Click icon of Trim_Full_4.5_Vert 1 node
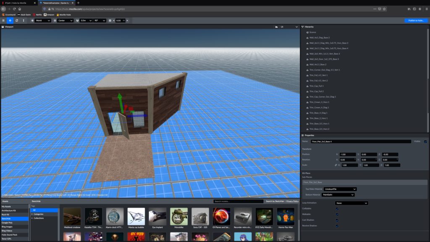The image size is (430, 242). [x=307, y=75]
